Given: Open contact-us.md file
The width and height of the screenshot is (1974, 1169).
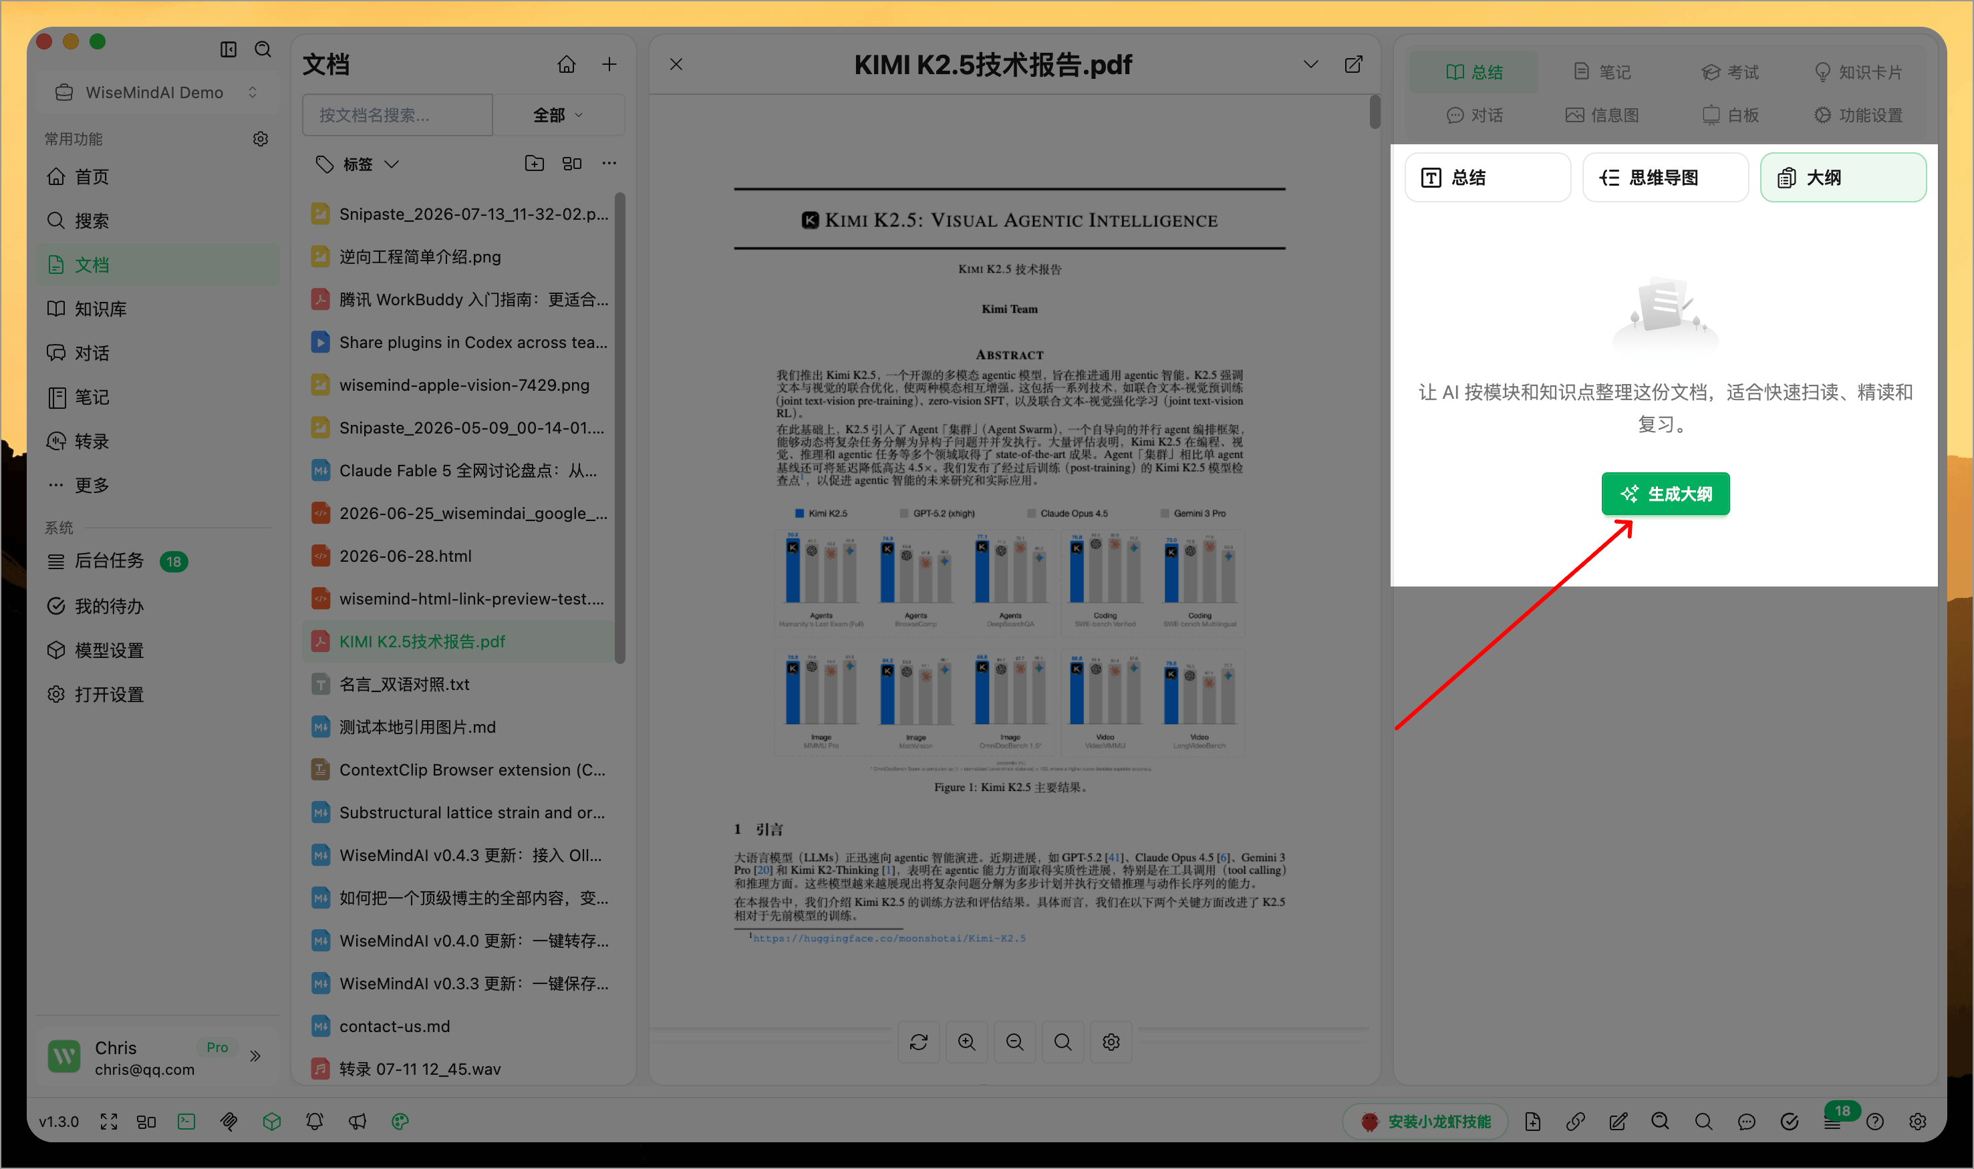Looking at the screenshot, I should coord(458,1027).
